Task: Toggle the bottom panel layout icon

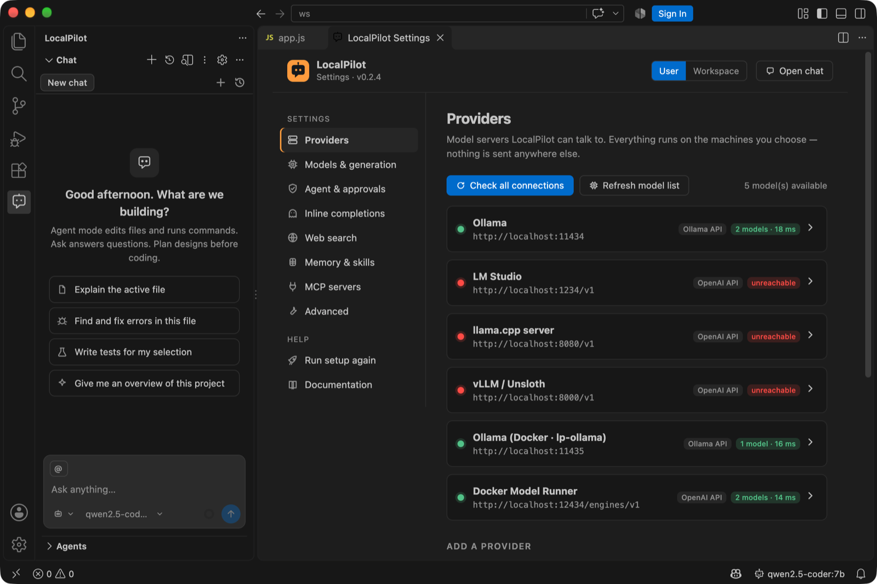Action: tap(841, 14)
